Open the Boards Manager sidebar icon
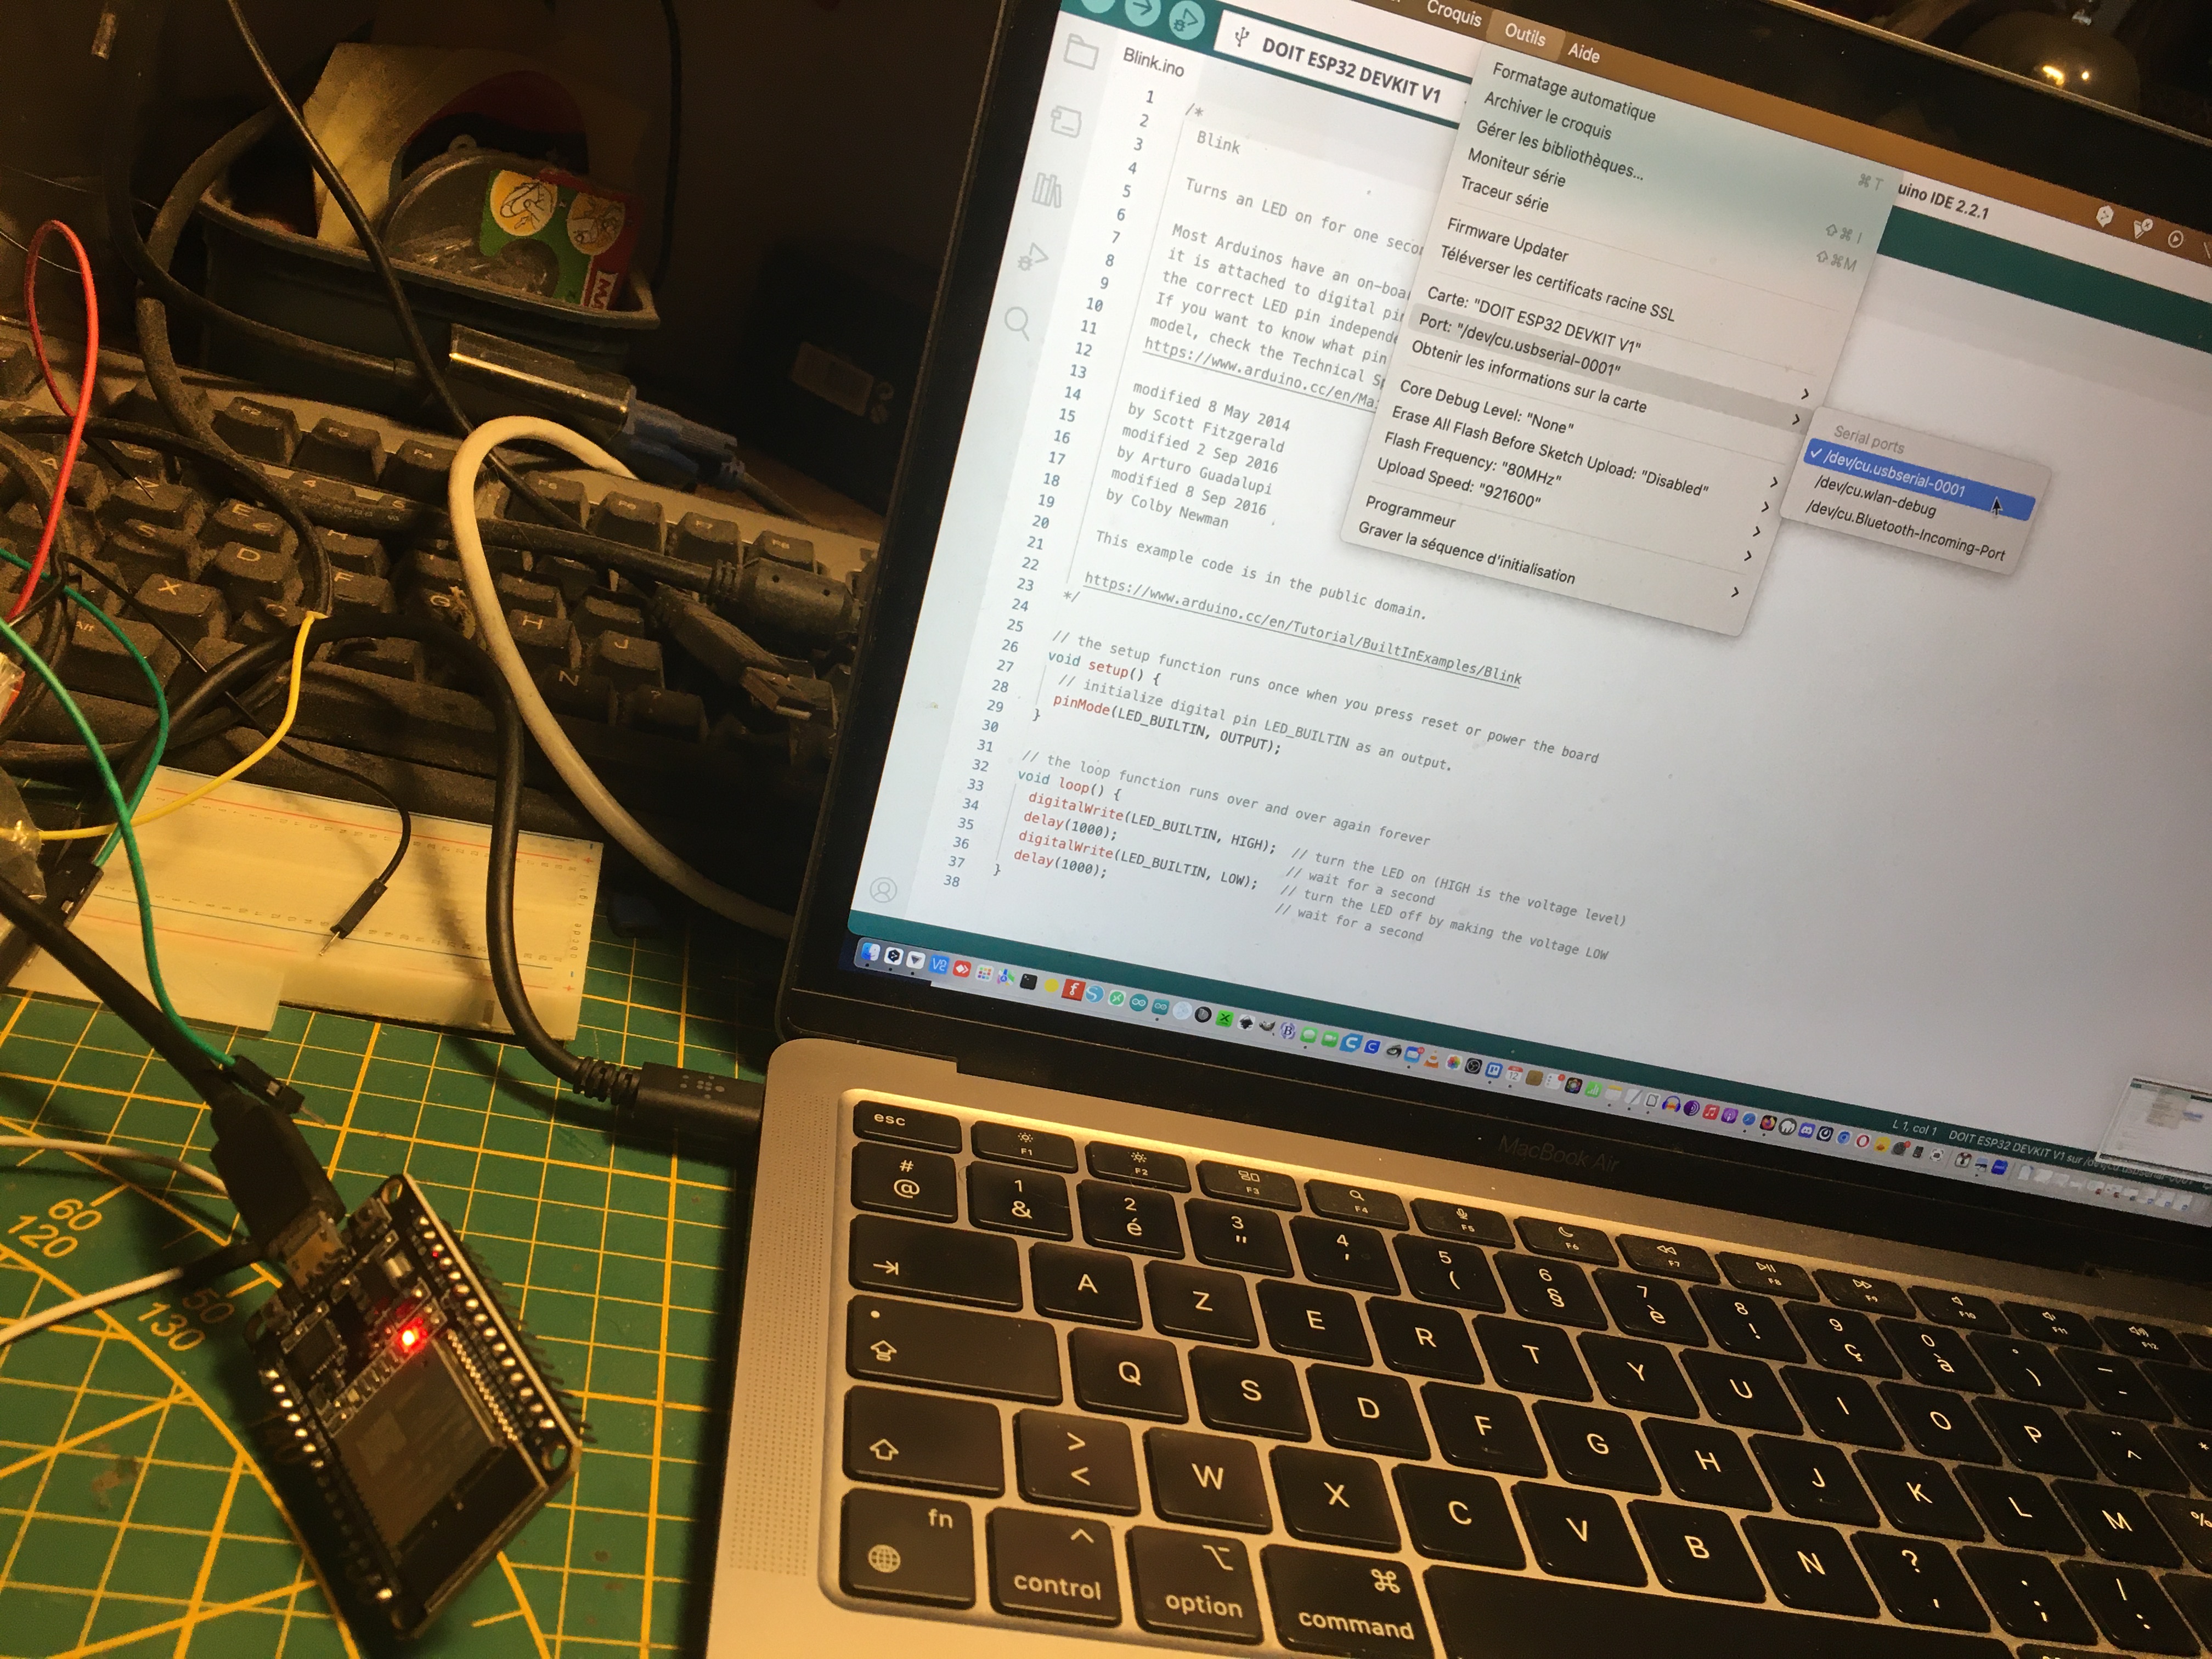The image size is (2212, 1659). click(1066, 121)
